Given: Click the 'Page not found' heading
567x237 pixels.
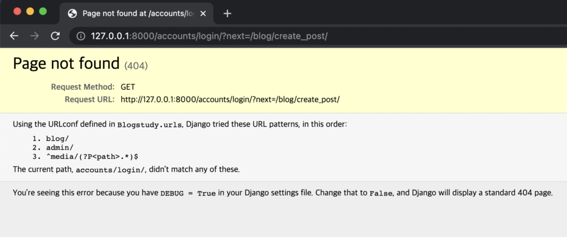Looking at the screenshot, I should pyautogui.click(x=66, y=64).
